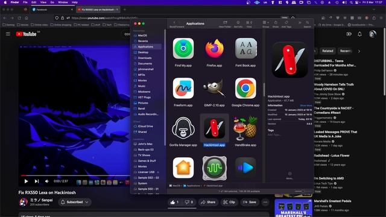Select the Firefox.app icon
The height and width of the screenshot is (217, 386).
click(215, 48)
